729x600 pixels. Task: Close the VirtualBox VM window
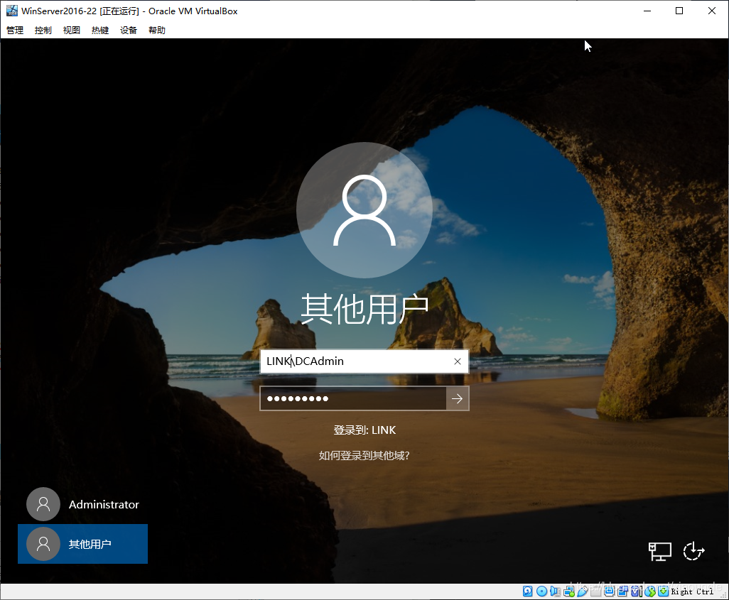(712, 11)
